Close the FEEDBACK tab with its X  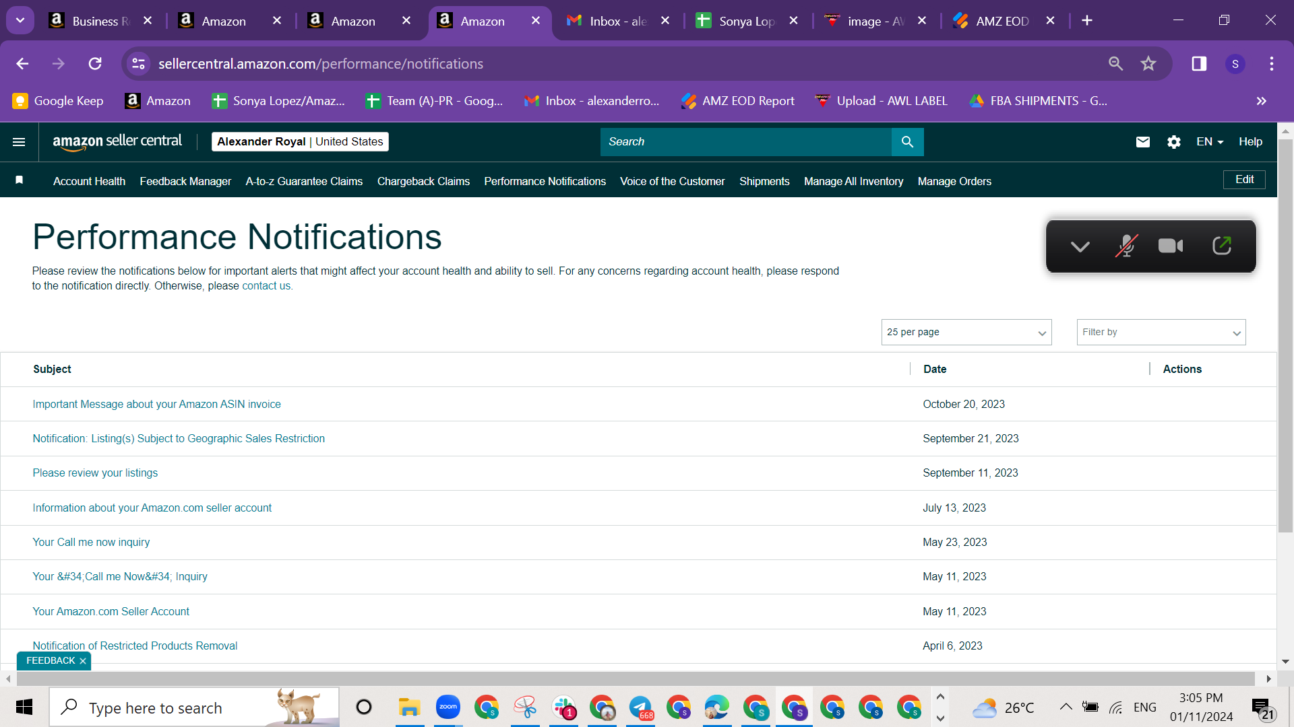pos(83,661)
